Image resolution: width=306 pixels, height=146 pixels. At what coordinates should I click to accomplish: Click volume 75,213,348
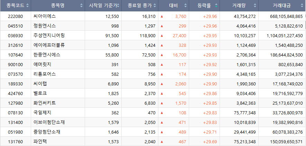pos(245,142)
